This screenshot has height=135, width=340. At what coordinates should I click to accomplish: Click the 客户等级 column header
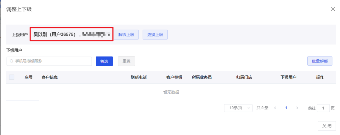pos(174,77)
